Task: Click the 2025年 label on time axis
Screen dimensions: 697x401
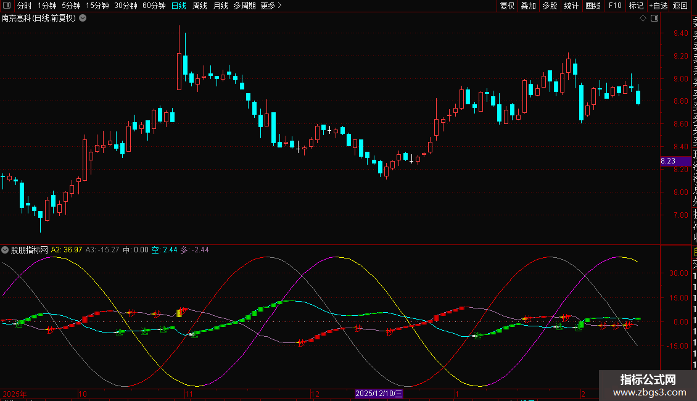Action: 15,394
